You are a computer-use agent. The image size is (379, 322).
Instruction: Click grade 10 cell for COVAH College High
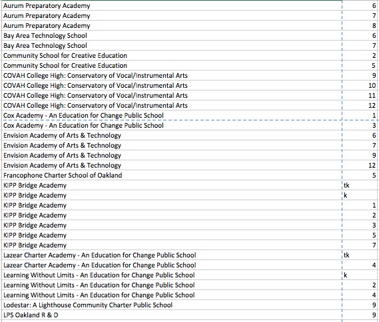360,85
